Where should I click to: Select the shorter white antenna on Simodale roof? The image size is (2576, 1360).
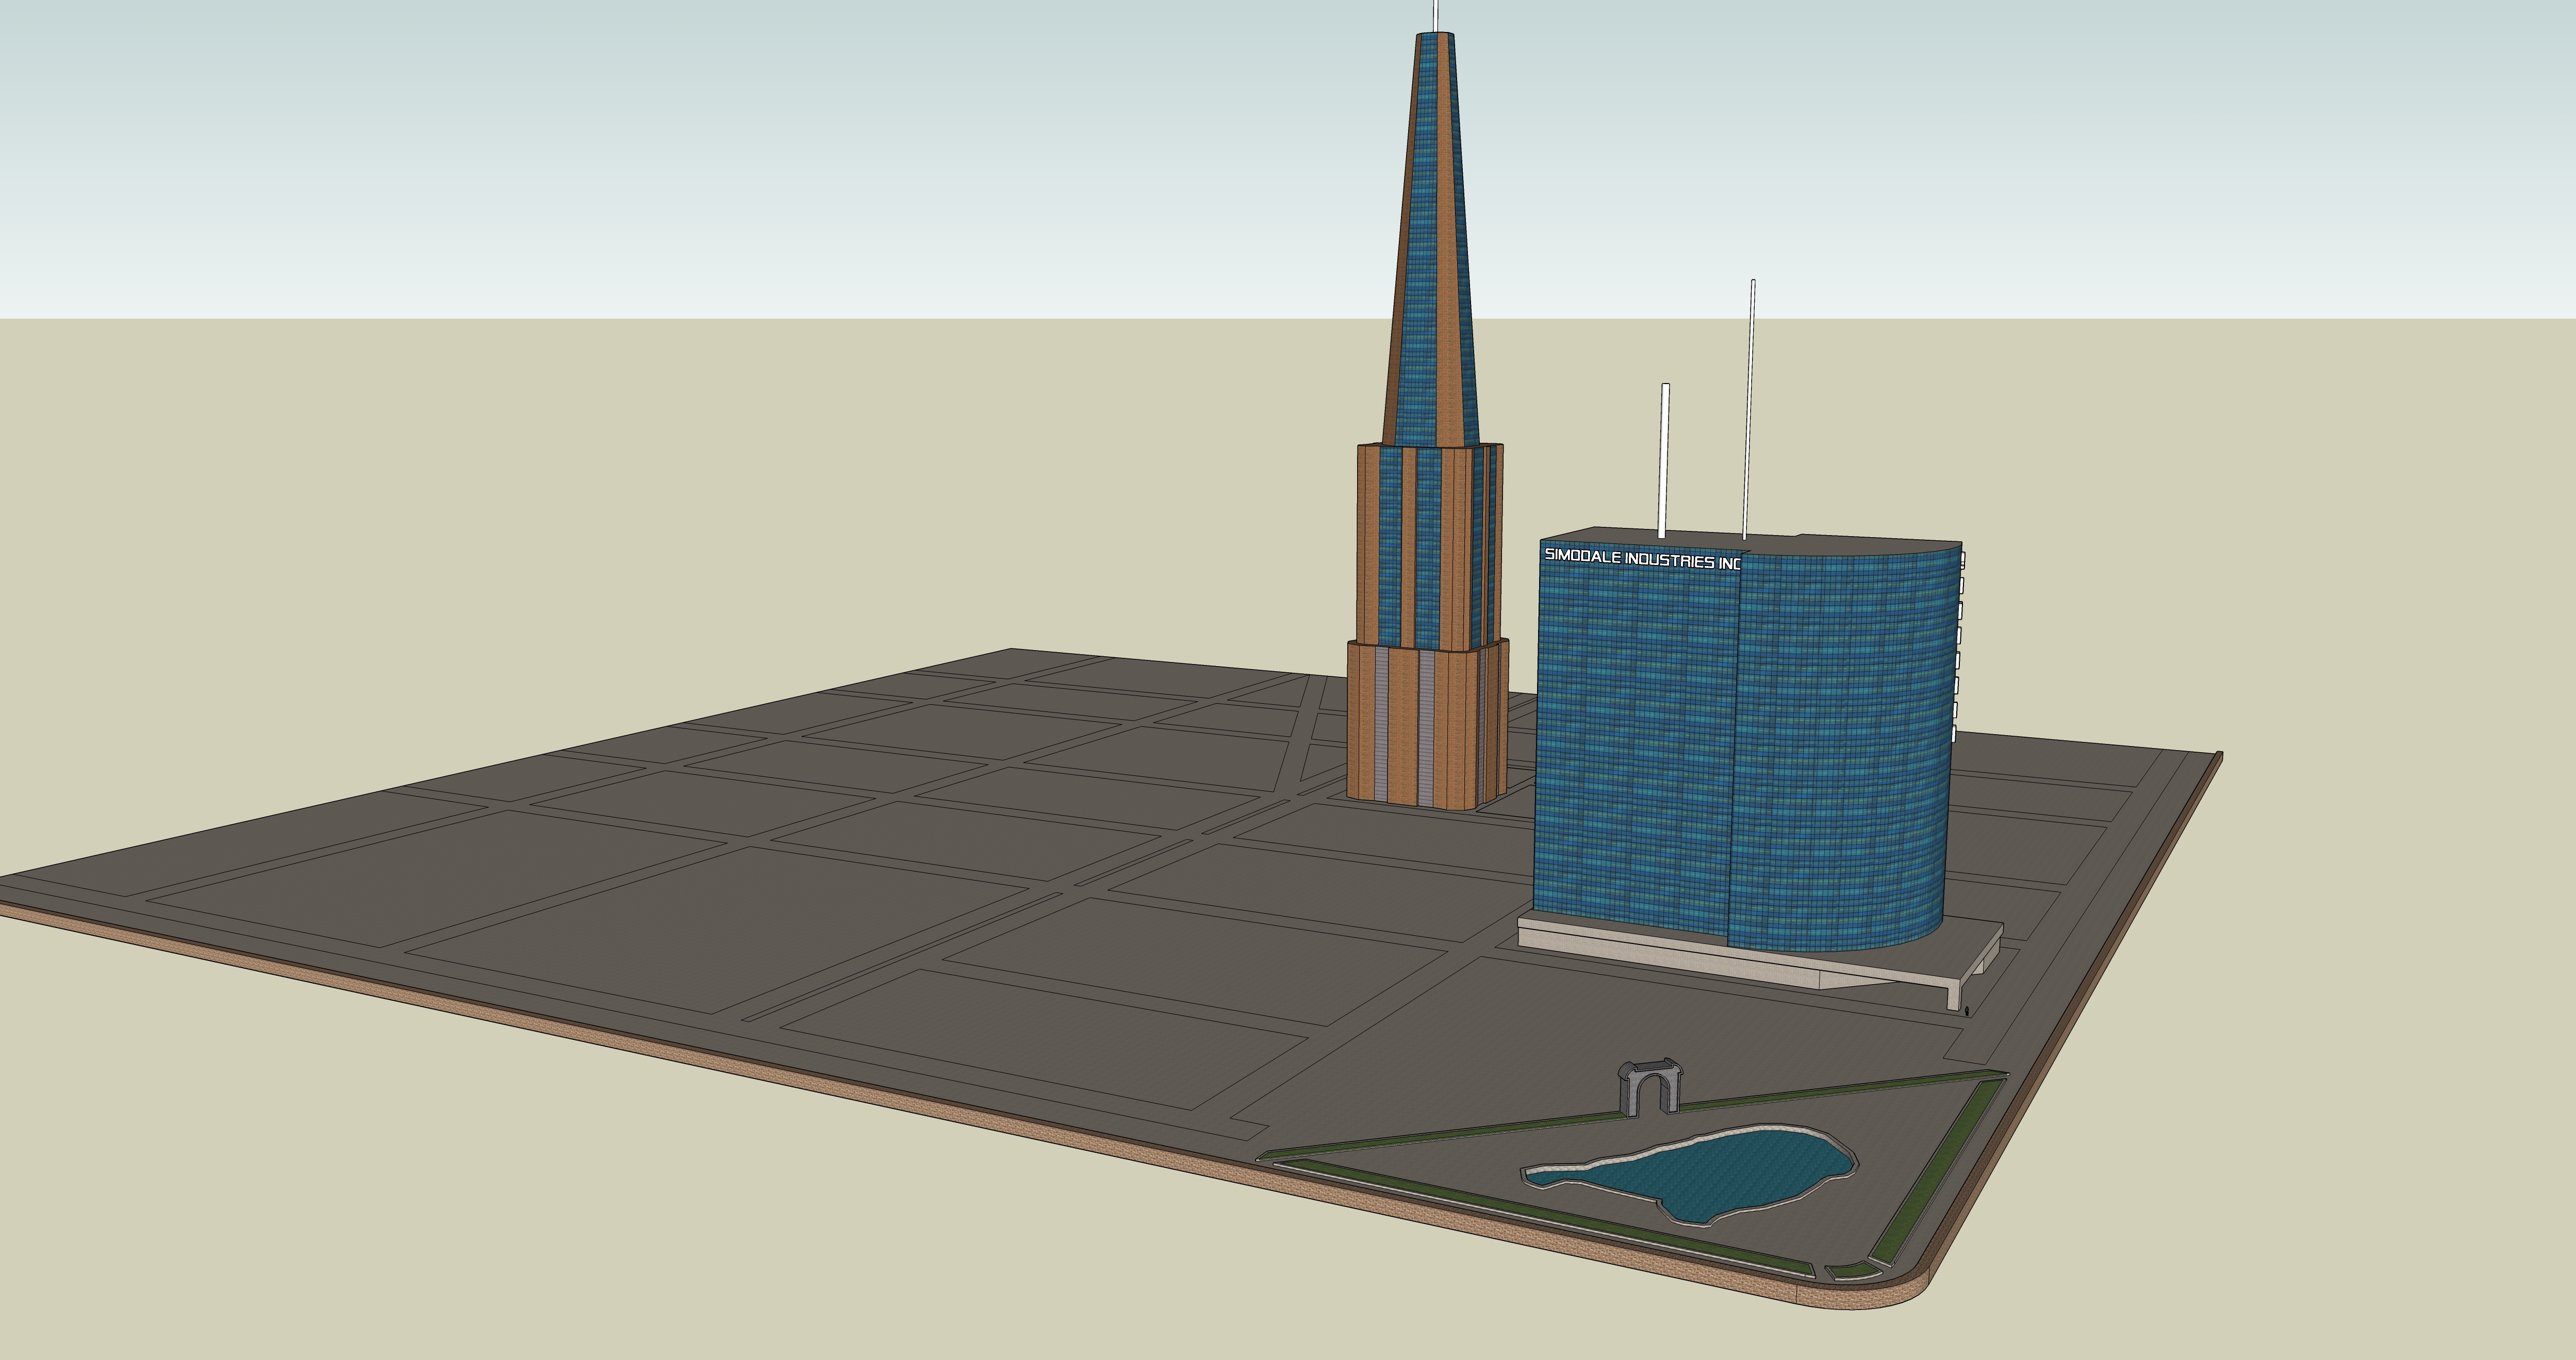pos(1664,461)
